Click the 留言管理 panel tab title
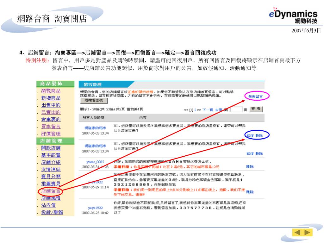Image resolution: width=324 pixels, height=243 pixels. click(x=93, y=84)
